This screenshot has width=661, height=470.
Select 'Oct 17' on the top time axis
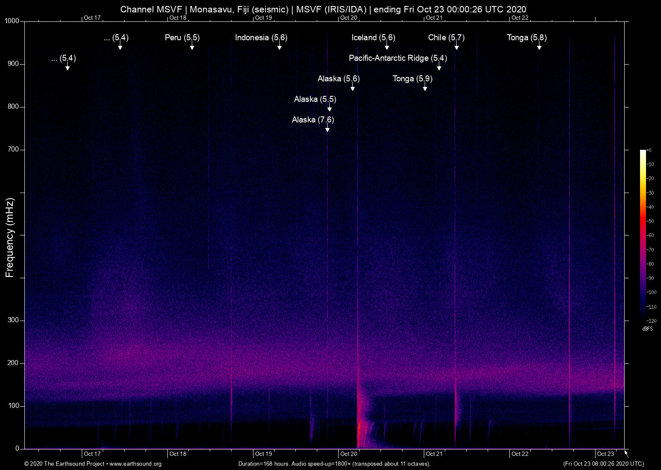coord(92,18)
